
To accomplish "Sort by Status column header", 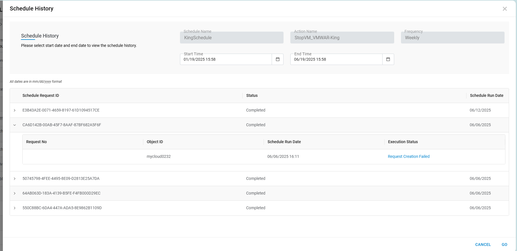I will [x=252, y=95].
